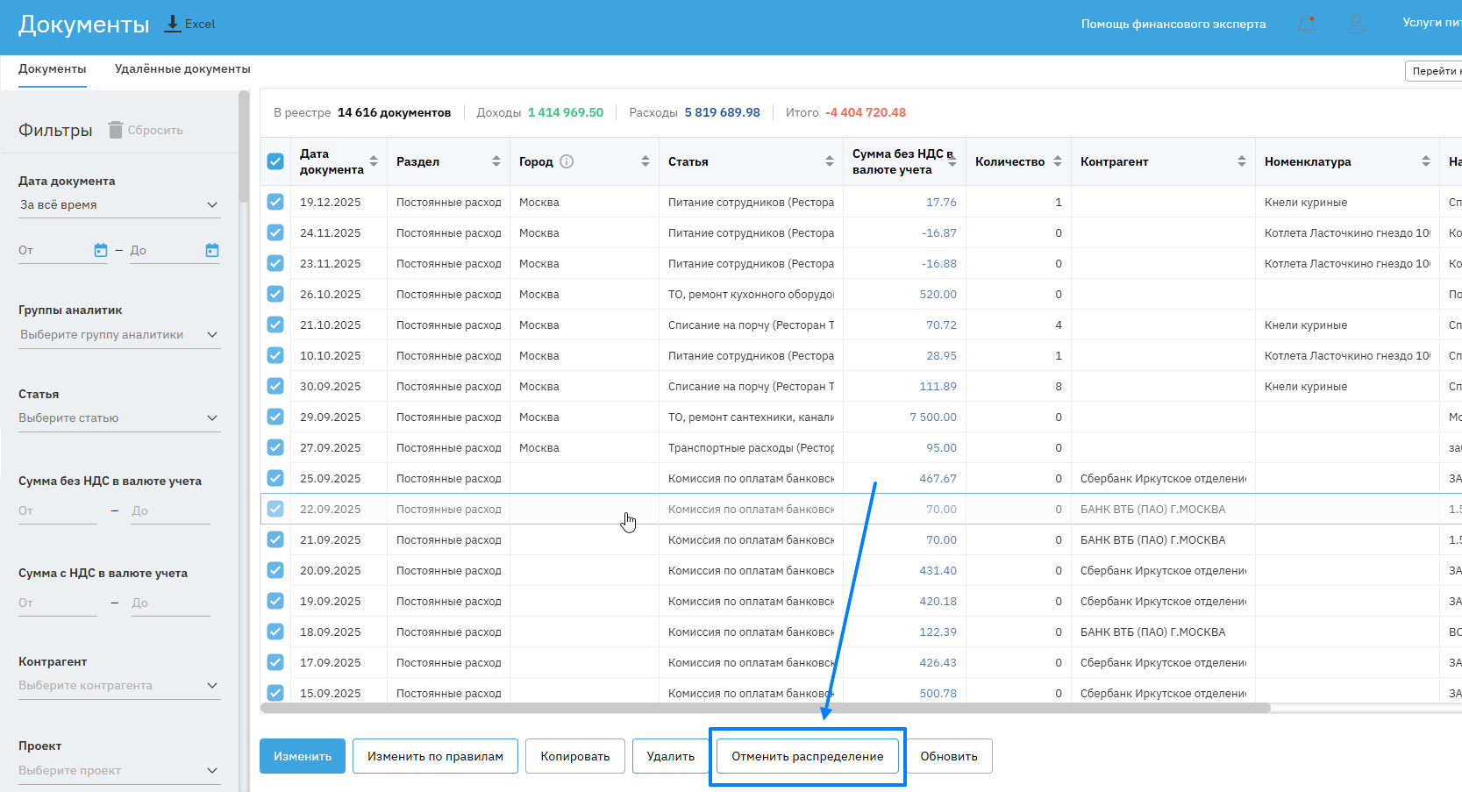Screen dimensions: 1462x792
Task: Open the notifications bell icon
Action: coord(1307,24)
